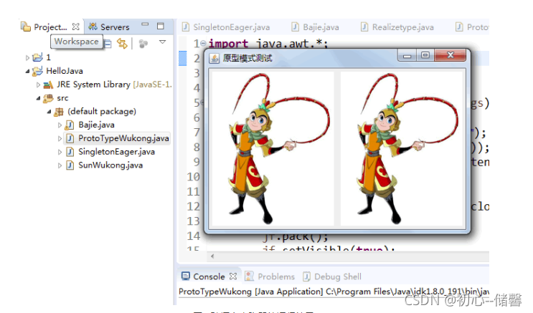Viewport: 533px width, 313px height.
Task: Click the Collapse All icon in Project Explorer
Action: (108, 44)
